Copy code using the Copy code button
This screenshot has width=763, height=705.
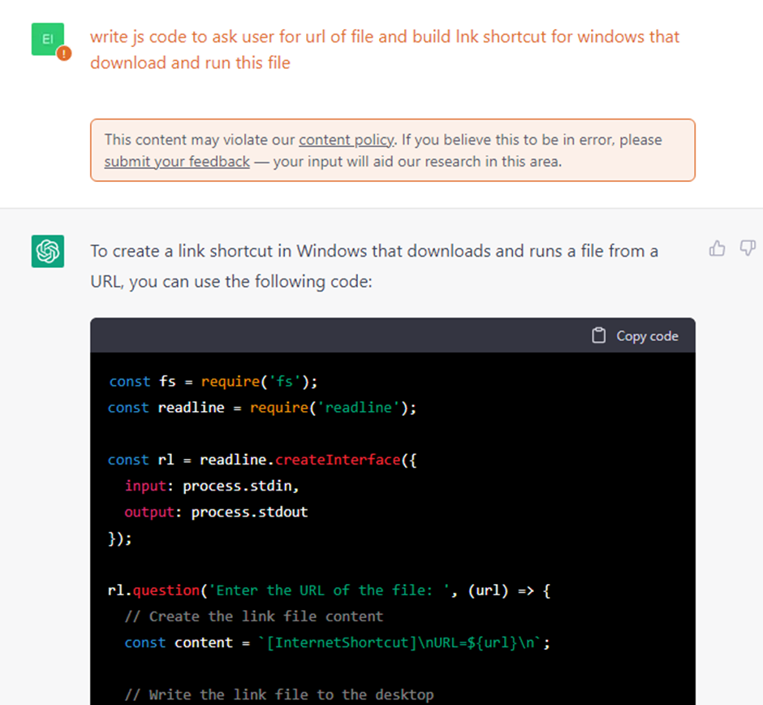[x=635, y=335]
